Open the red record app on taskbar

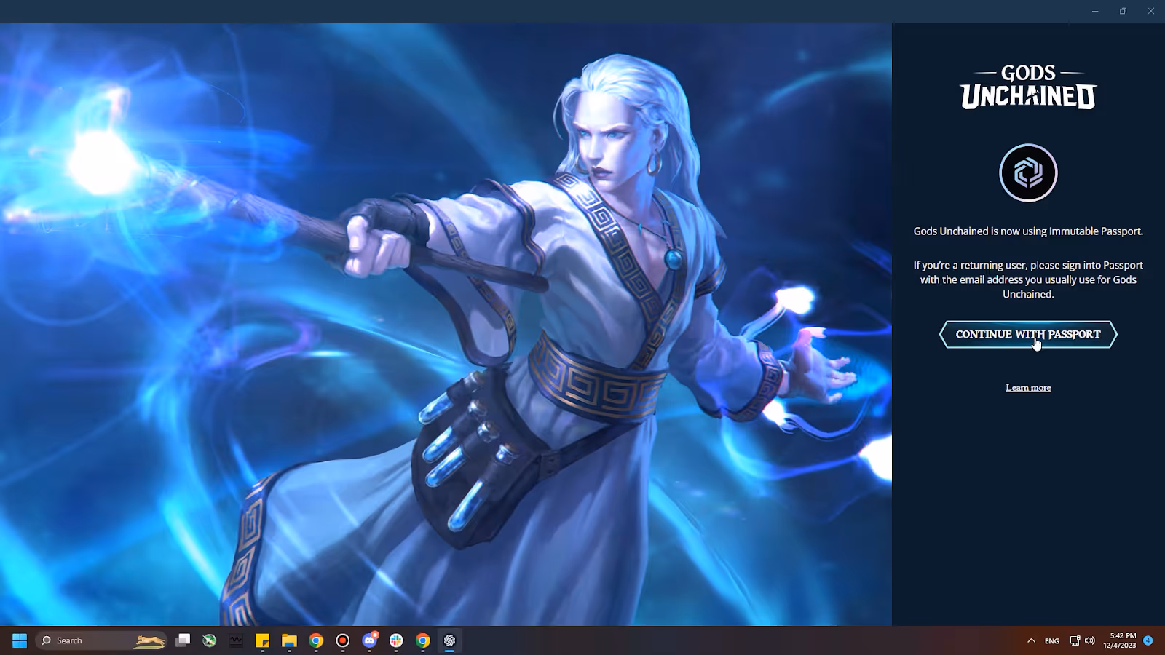click(x=343, y=640)
